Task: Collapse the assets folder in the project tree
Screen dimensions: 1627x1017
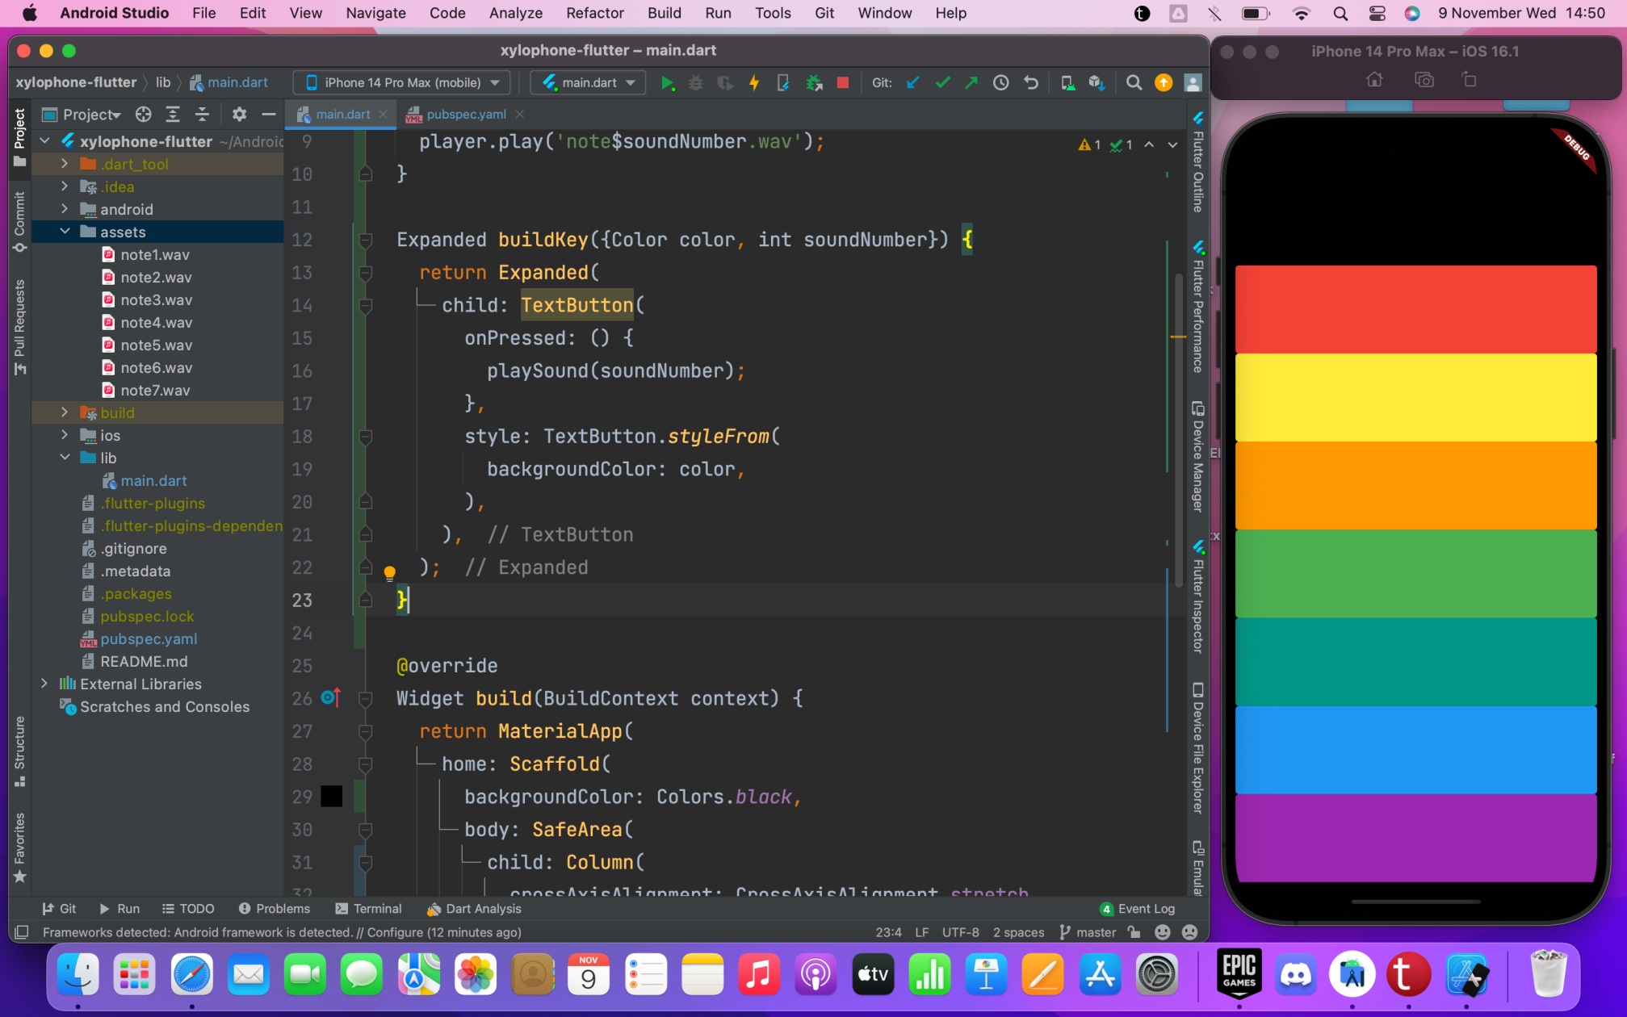Action: (x=65, y=232)
